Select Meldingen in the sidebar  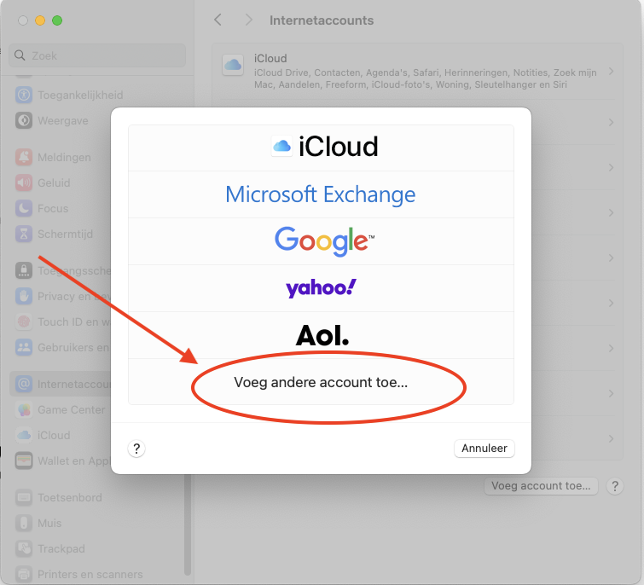[x=63, y=158]
